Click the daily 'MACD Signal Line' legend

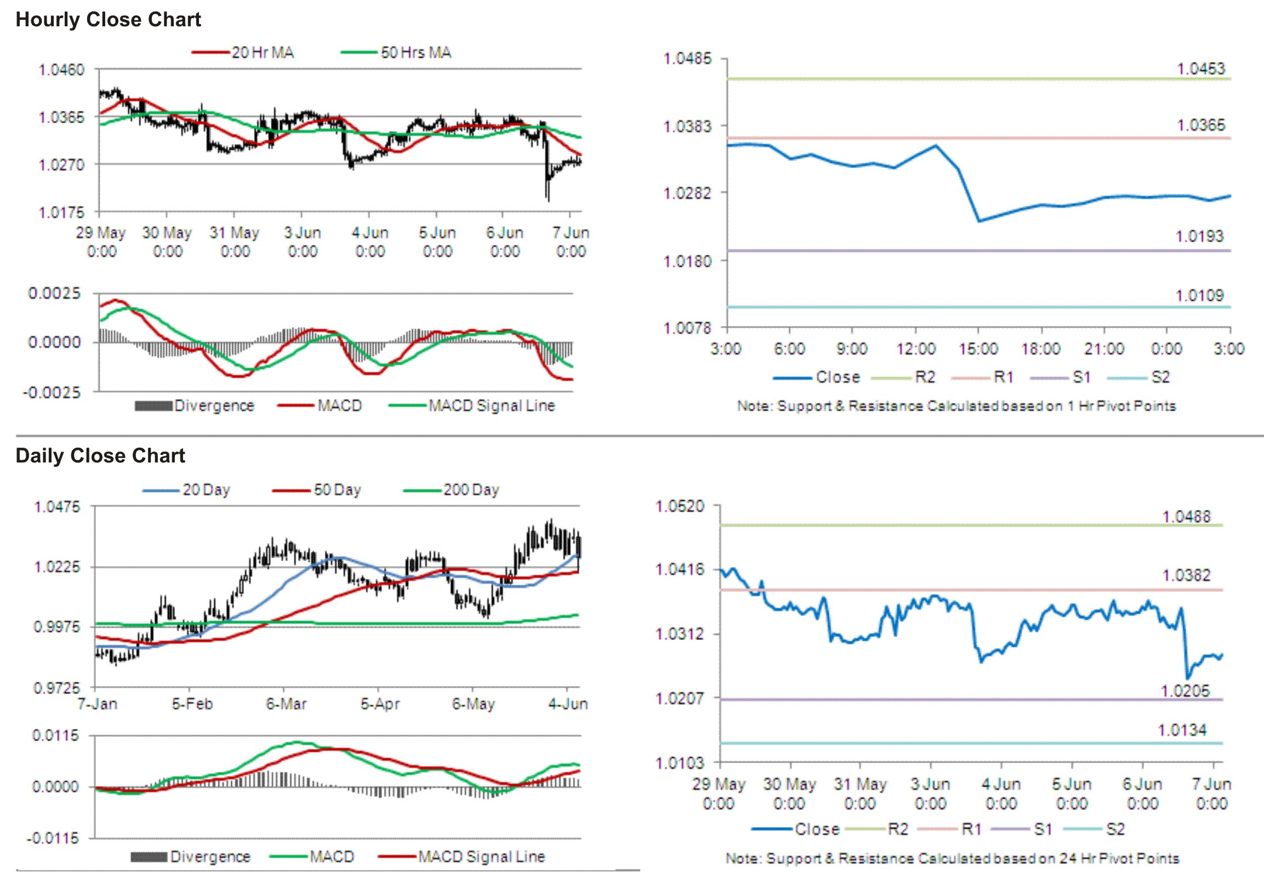pyautogui.click(x=462, y=857)
